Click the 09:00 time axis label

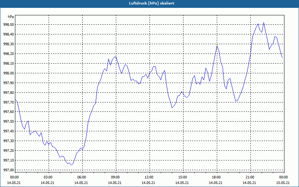point(116,177)
